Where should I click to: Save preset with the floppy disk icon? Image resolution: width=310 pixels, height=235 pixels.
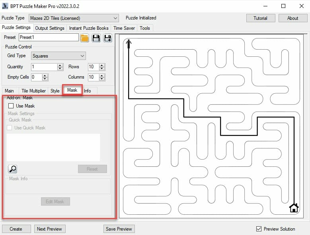pos(96,38)
